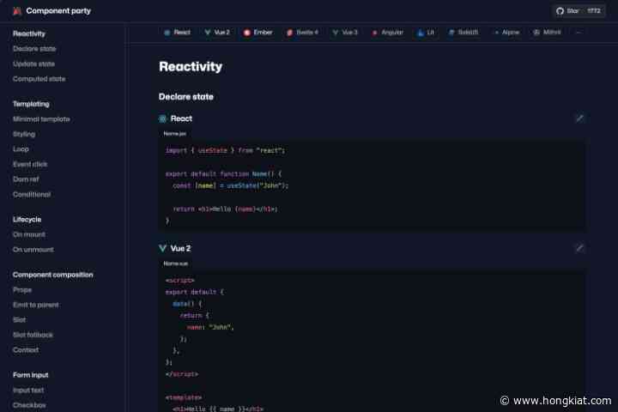Open Templating section in sidebar

coord(31,104)
